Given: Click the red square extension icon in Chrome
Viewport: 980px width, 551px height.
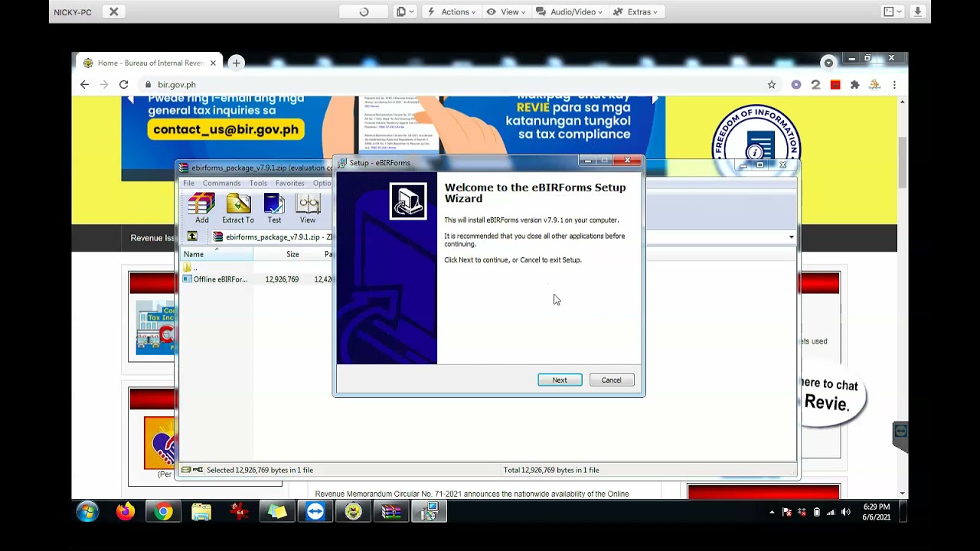Looking at the screenshot, I should coord(835,85).
